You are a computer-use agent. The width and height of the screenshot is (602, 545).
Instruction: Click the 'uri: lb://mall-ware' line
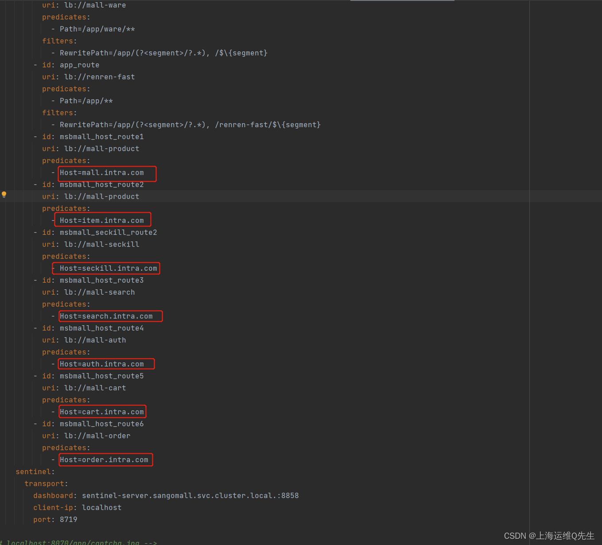pyautogui.click(x=84, y=5)
